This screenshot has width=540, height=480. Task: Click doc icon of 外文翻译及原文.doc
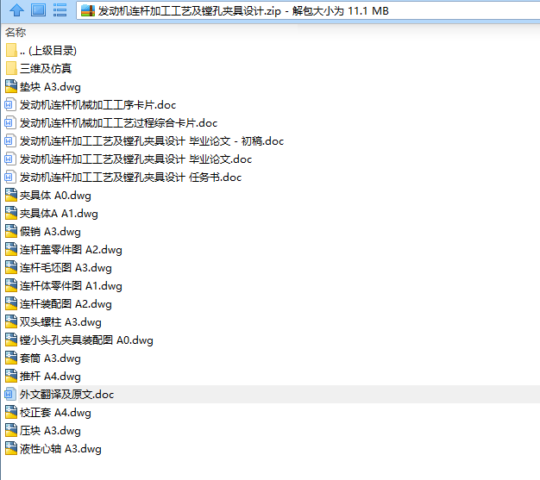pos(10,395)
